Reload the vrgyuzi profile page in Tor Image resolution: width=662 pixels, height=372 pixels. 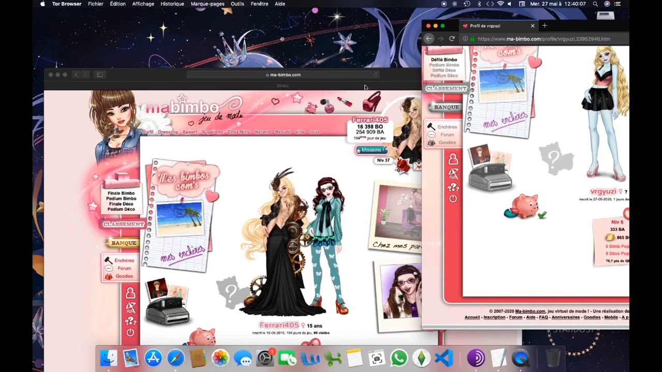click(x=452, y=39)
